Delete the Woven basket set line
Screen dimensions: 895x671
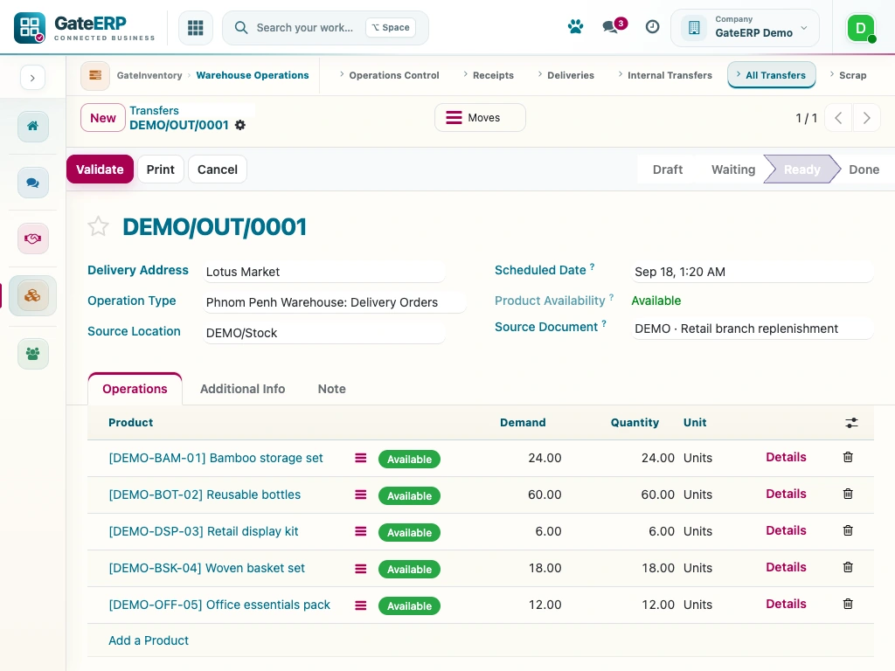pyautogui.click(x=848, y=567)
